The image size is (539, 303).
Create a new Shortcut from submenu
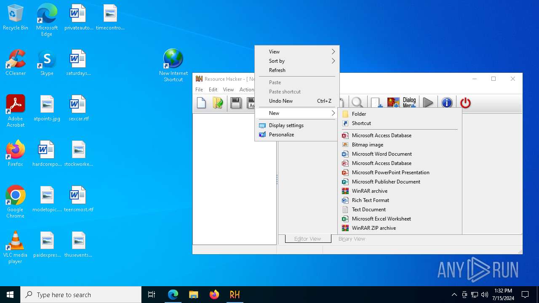[x=400, y=123]
